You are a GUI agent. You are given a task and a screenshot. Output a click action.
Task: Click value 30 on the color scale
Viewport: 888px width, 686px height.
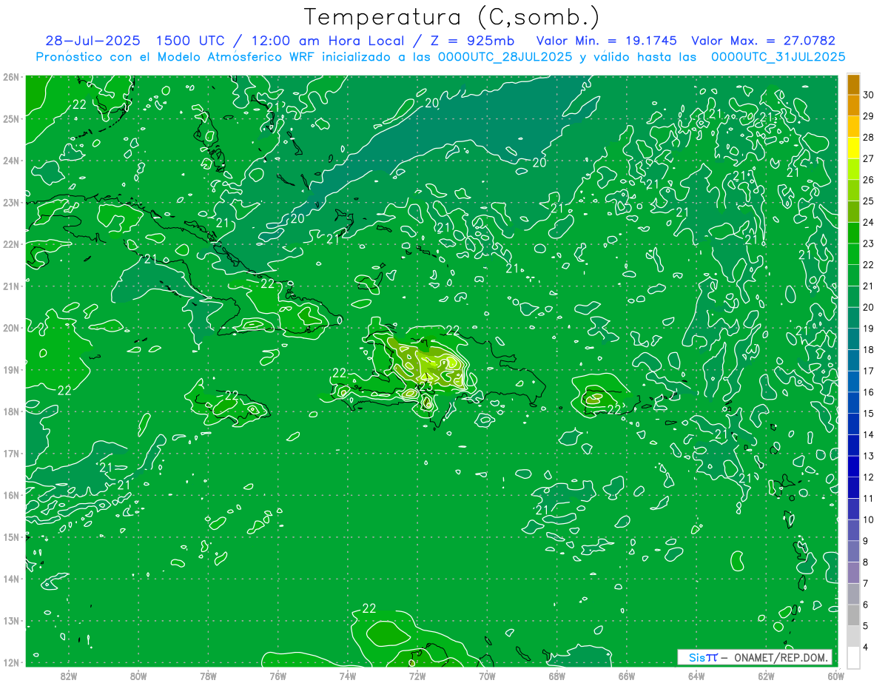pos(869,95)
